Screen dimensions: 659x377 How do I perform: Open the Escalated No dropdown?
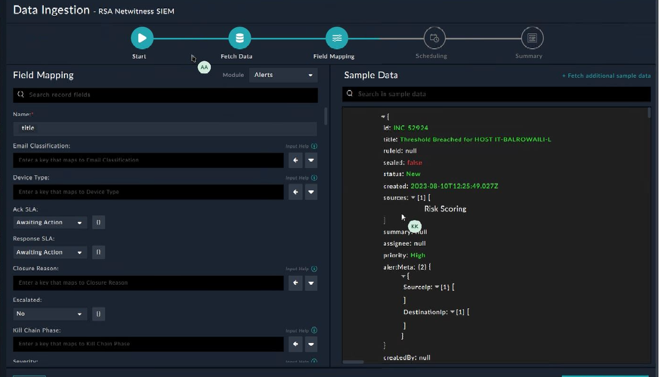pos(49,314)
